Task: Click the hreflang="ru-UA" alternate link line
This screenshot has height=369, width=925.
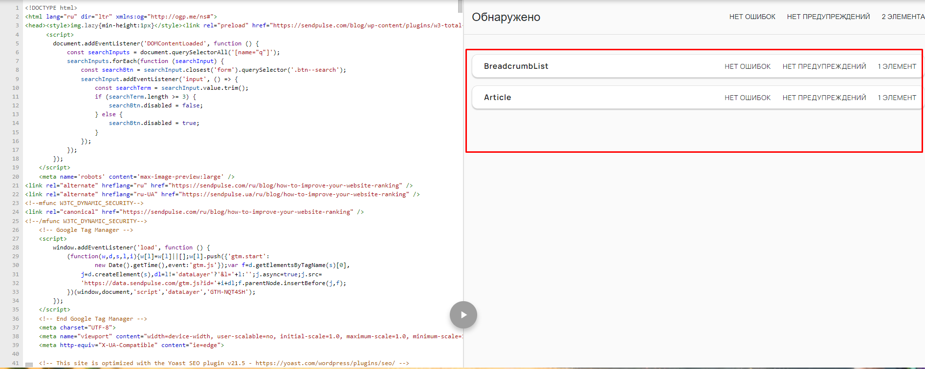Action: coord(222,194)
